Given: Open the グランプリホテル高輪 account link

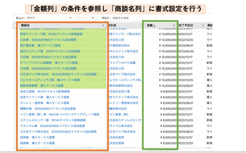Looking at the screenshot, I should pyautogui.click(x=122, y=63).
